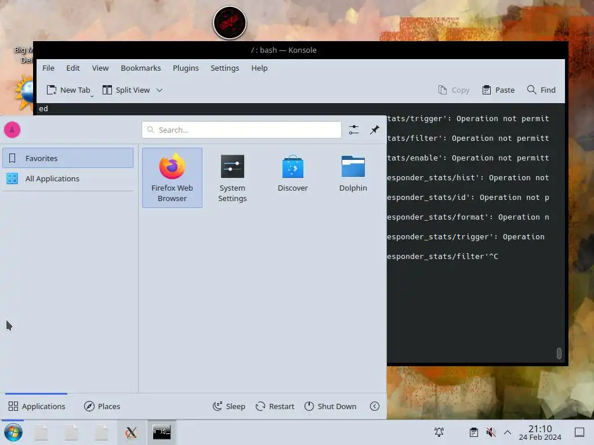The height and width of the screenshot is (445, 594).
Task: Open Konsole Bookmarks menu
Action: [140, 68]
